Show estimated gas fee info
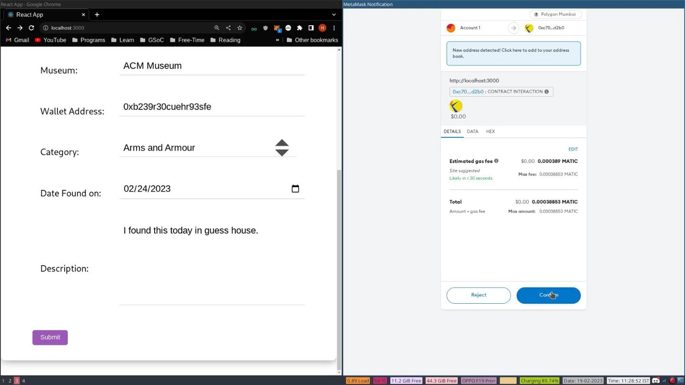The width and height of the screenshot is (685, 385). tap(496, 161)
